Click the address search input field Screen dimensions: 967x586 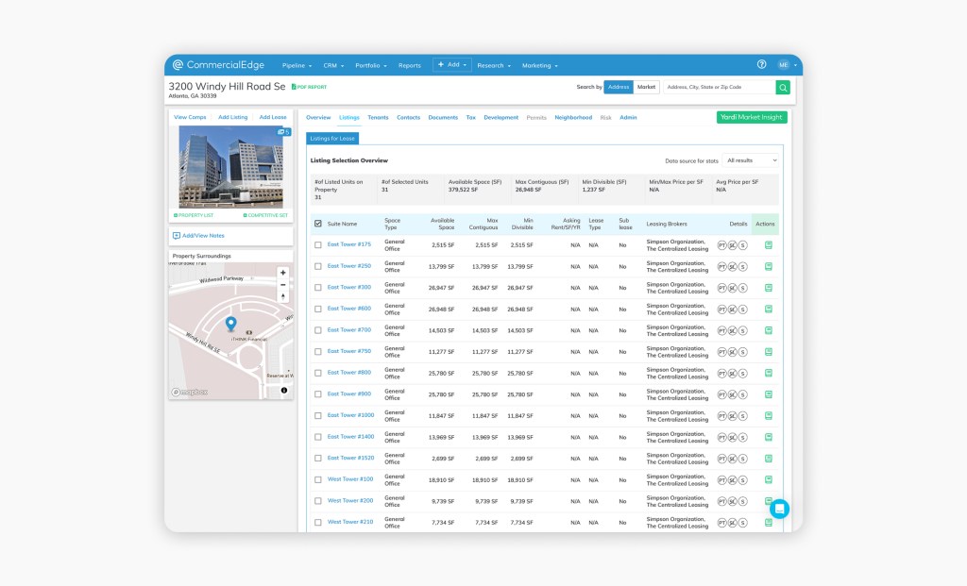[718, 88]
